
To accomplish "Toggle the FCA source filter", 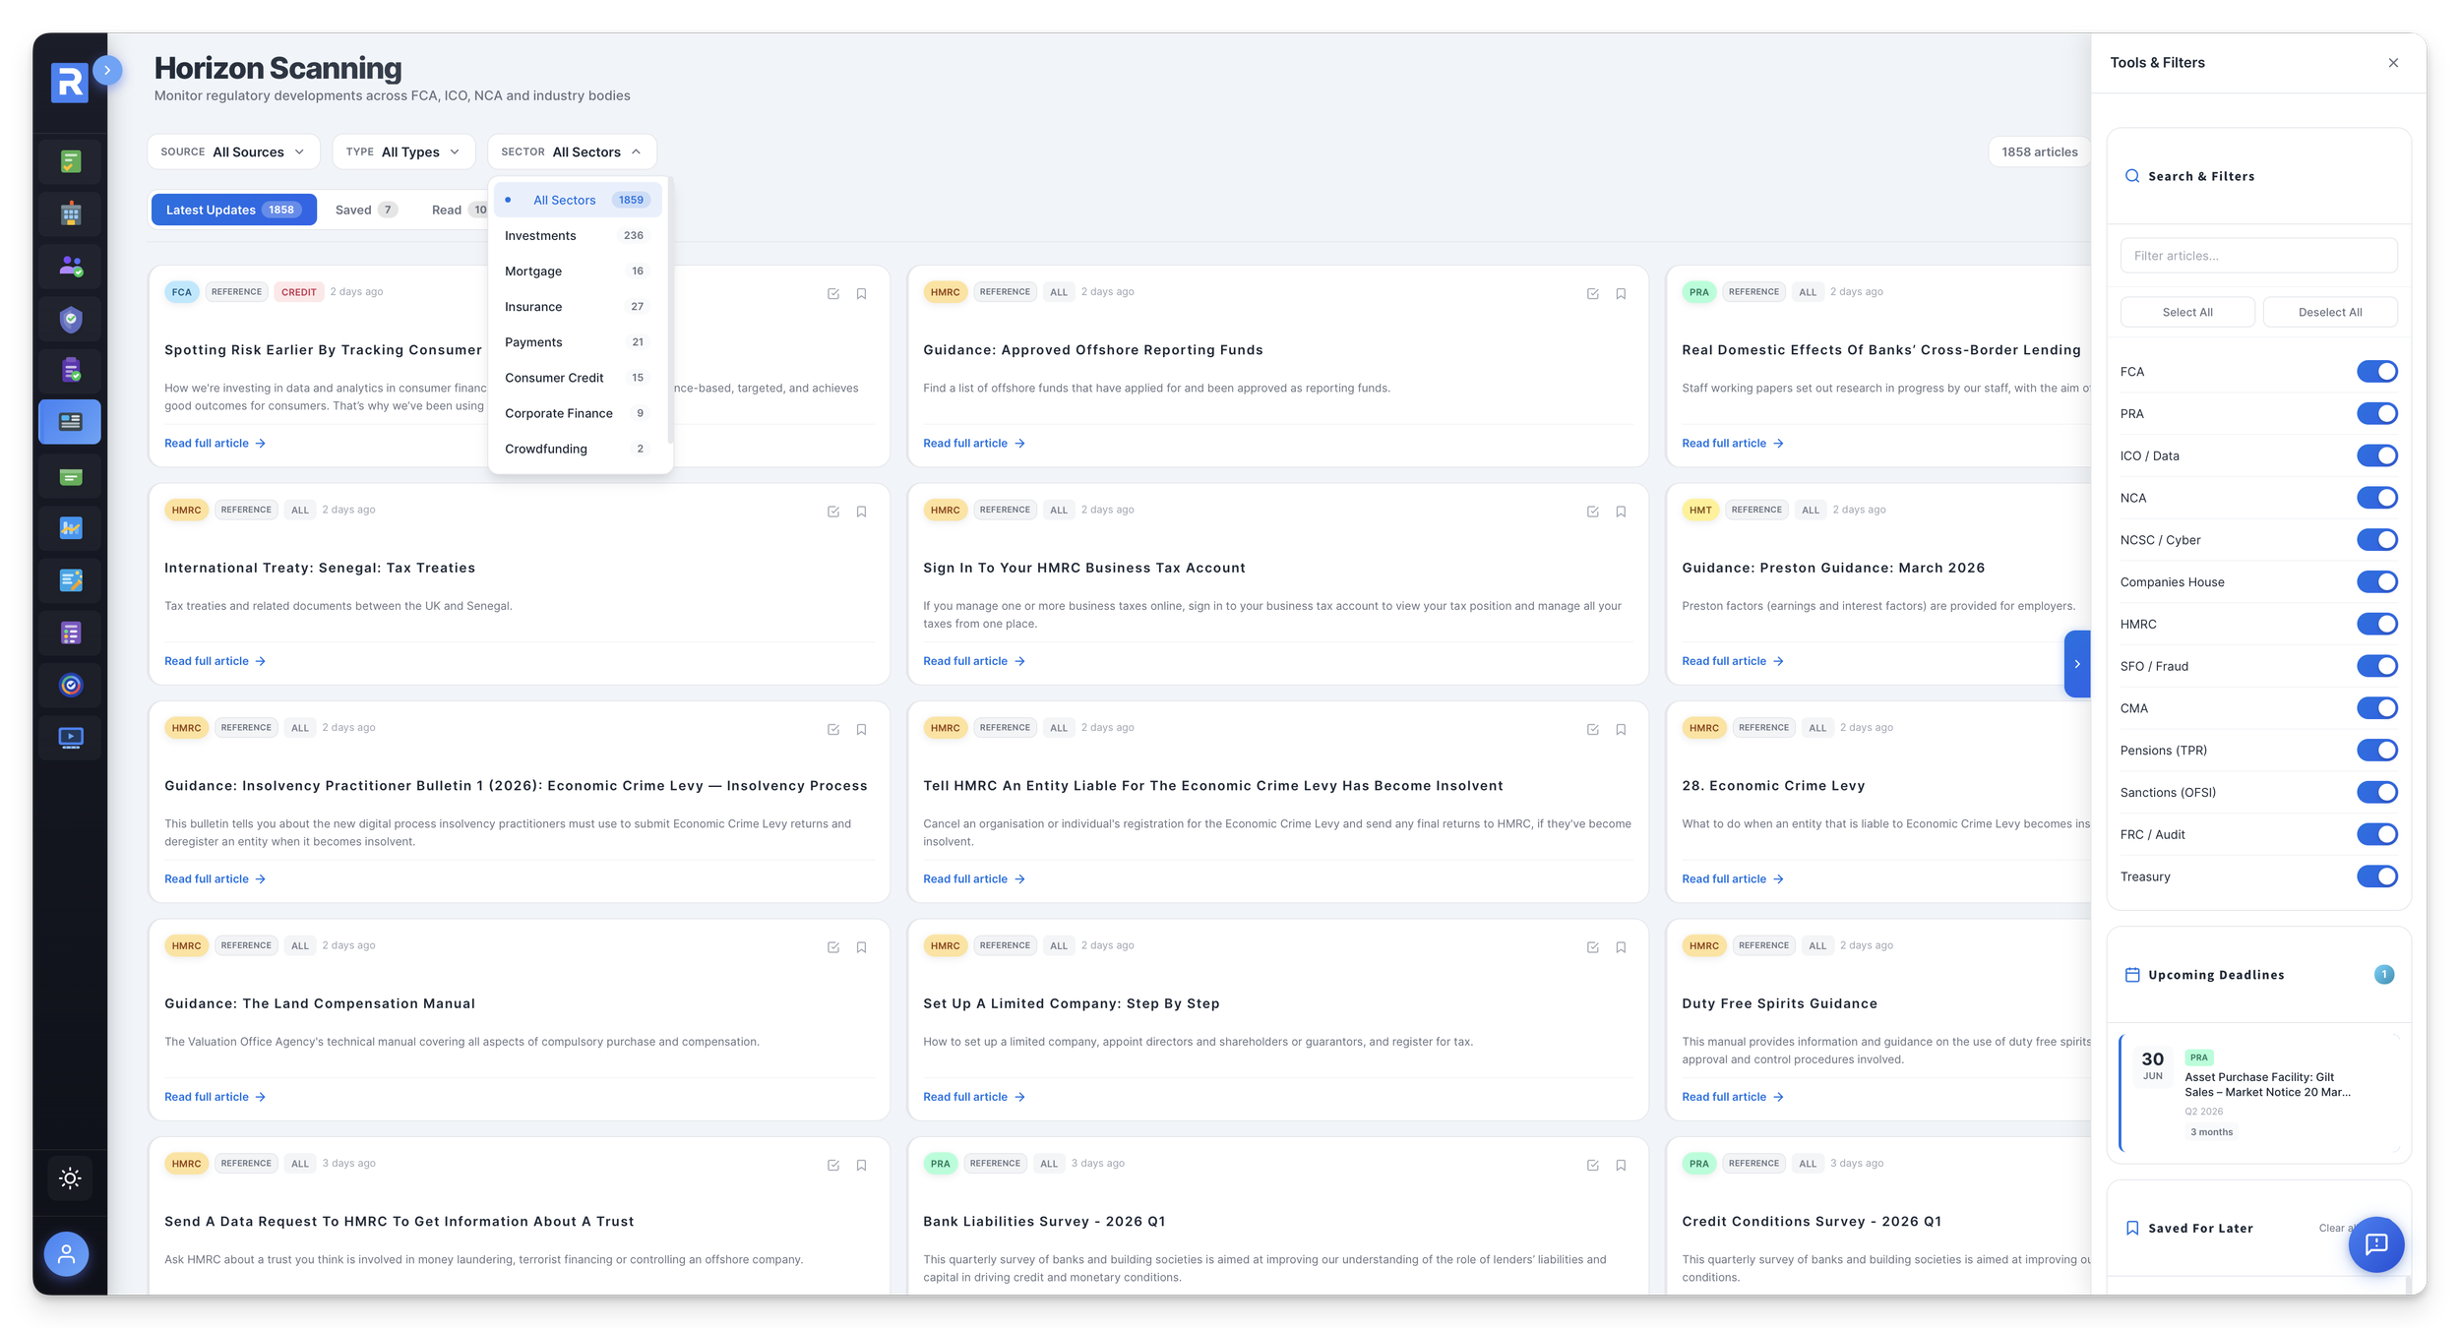I will (2376, 371).
